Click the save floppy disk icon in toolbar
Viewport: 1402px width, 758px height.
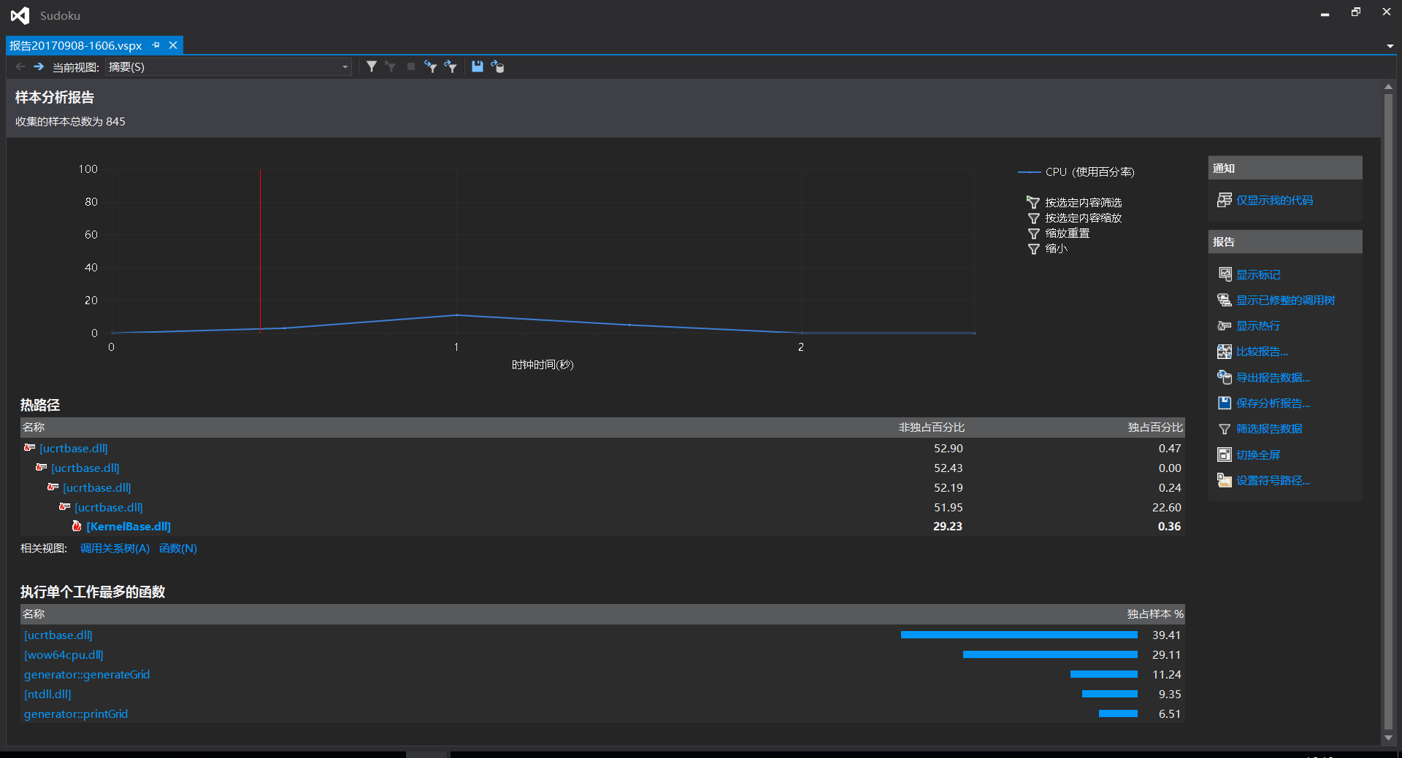pos(477,66)
